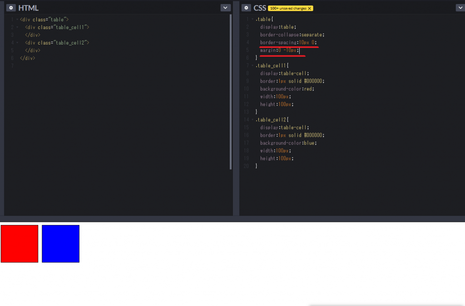Expand the HTML panel dropdown menu
Viewport: 465px width, 306px height.
click(225, 8)
